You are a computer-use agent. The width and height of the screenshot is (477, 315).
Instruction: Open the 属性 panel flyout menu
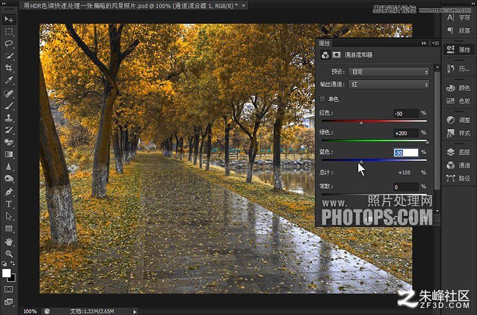click(x=435, y=43)
